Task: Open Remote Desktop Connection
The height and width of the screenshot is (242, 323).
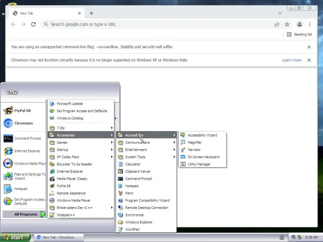Action: tap(146, 208)
